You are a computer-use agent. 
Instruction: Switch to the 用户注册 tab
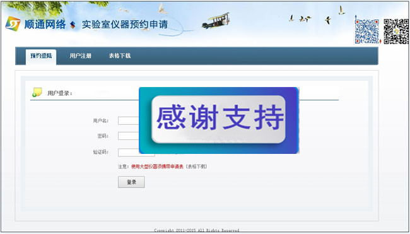pos(80,56)
